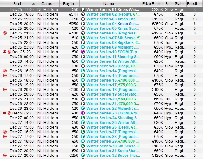Click 8-max icon for Winter Series-09
Image resolution: width=203 pixels, height=159 pixels.
click(x=83, y=47)
